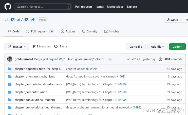This screenshot has width=188, height=115.
Task: Open the d2l-zh repository link
Action: click(x=29, y=20)
